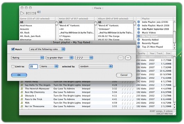
Task: Uncheck the Match checkbox
Action: pos(13,49)
